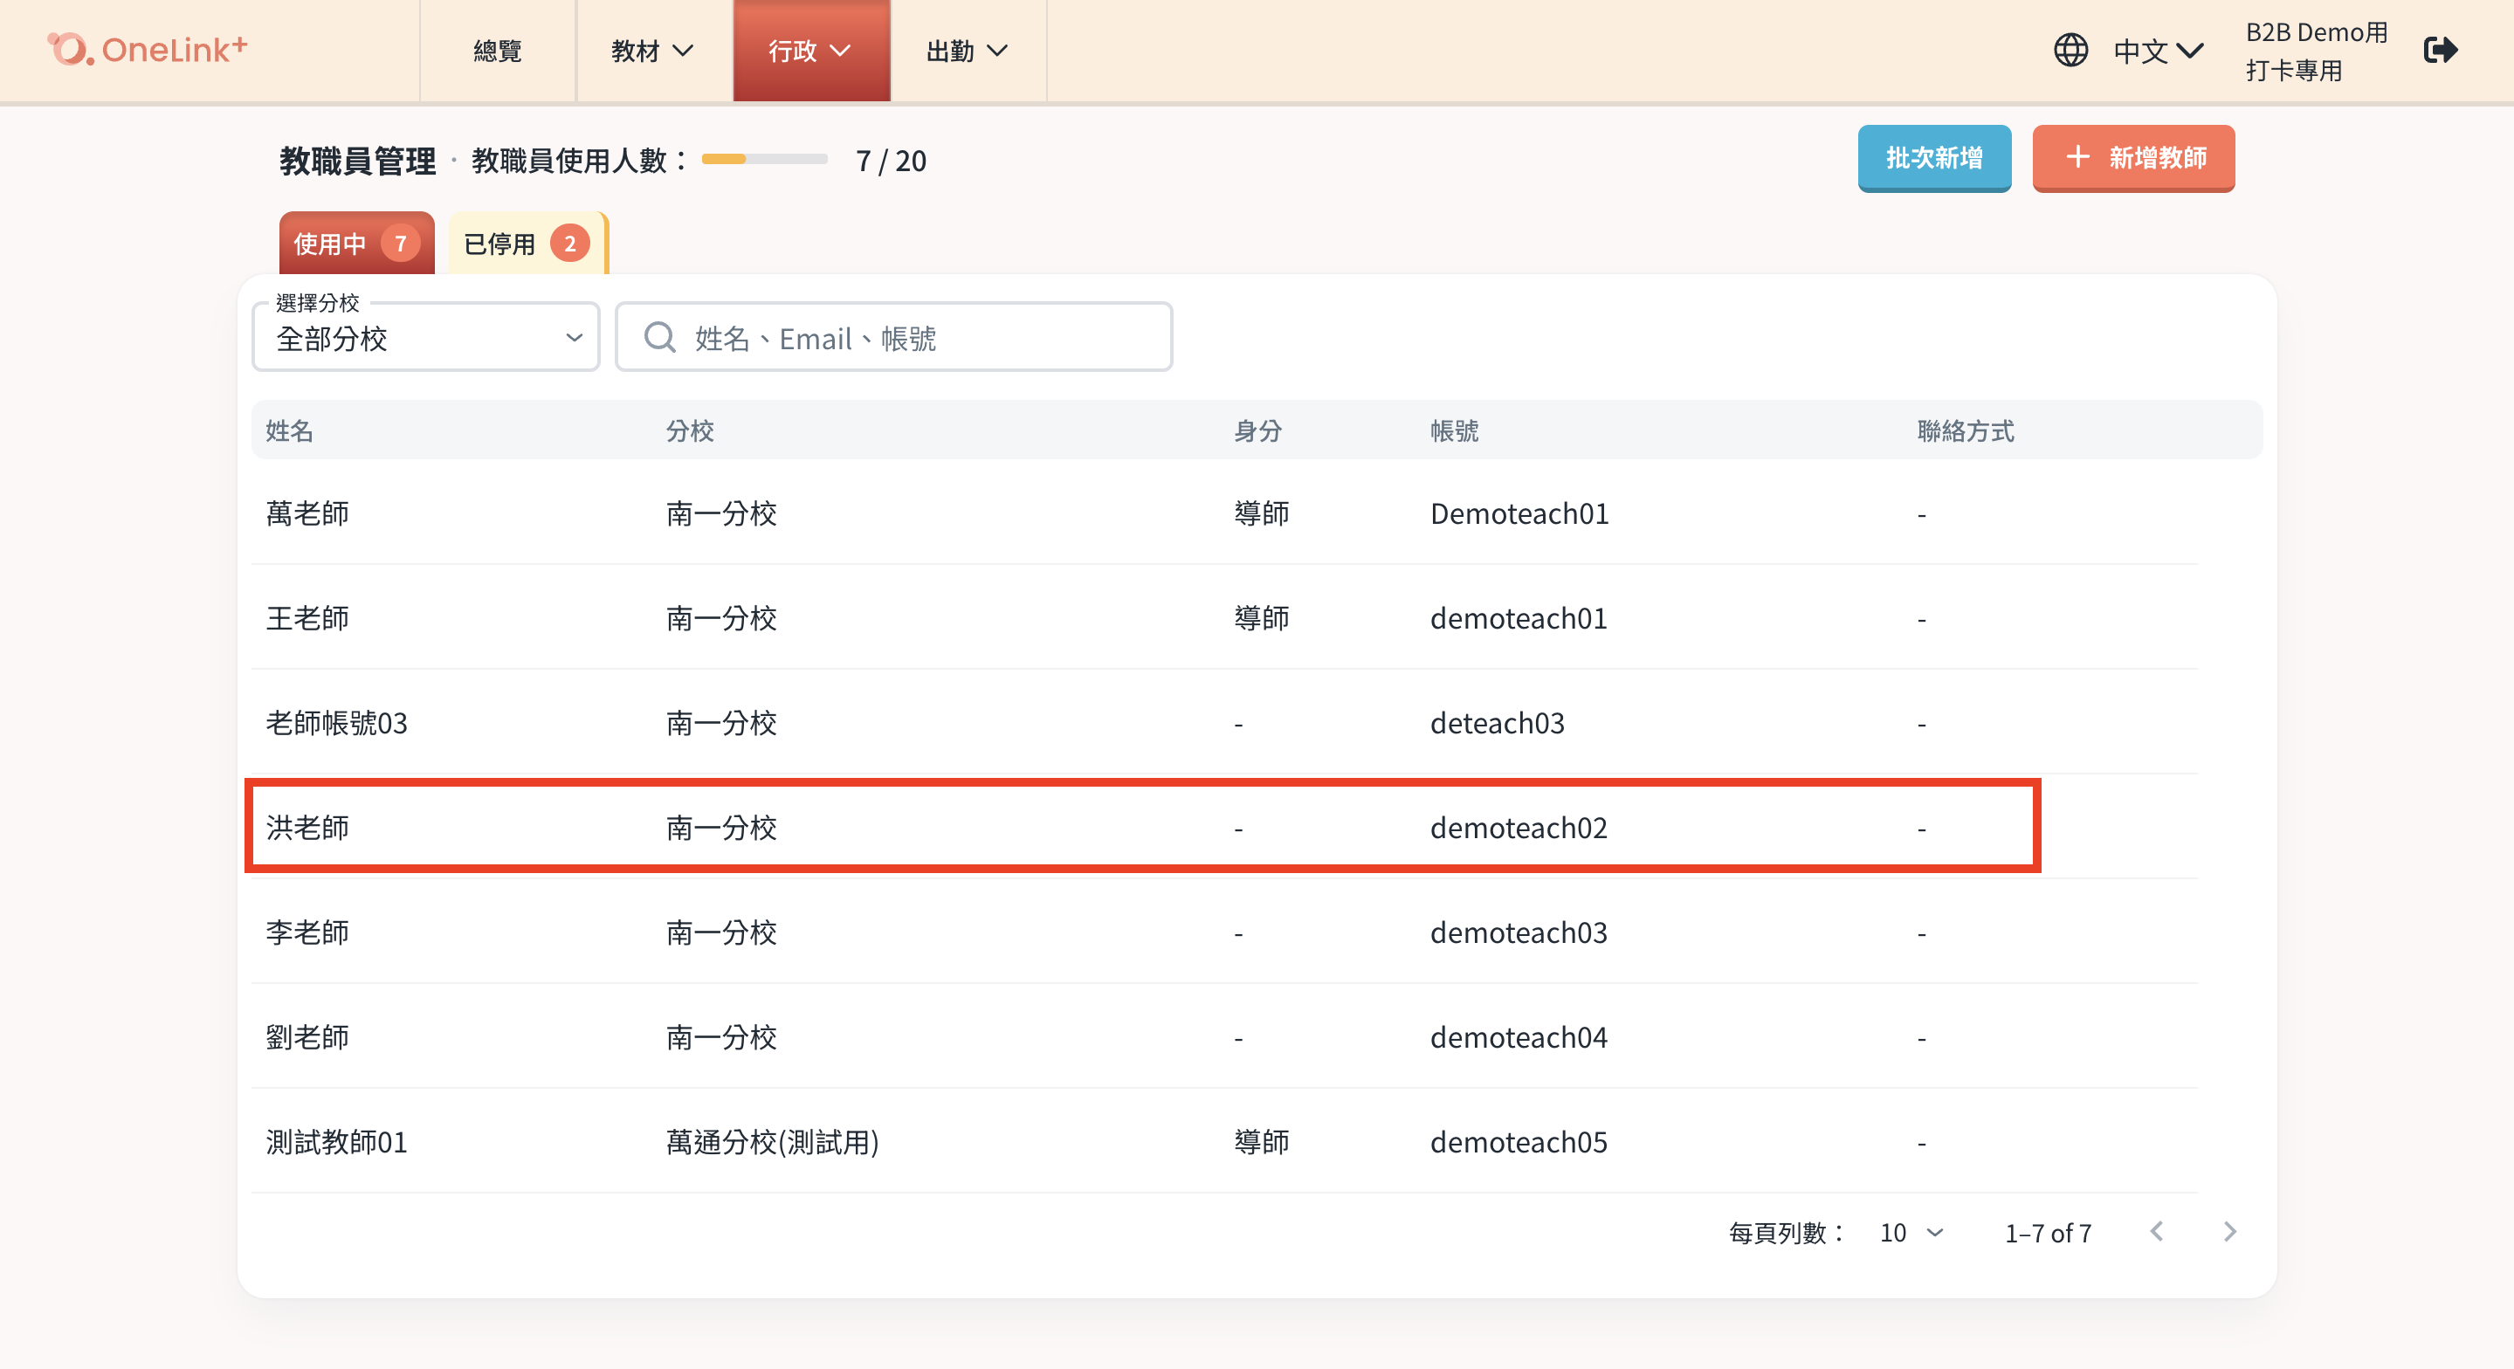
Task: Click the 聯絡方式 column header
Action: pyautogui.click(x=1966, y=430)
